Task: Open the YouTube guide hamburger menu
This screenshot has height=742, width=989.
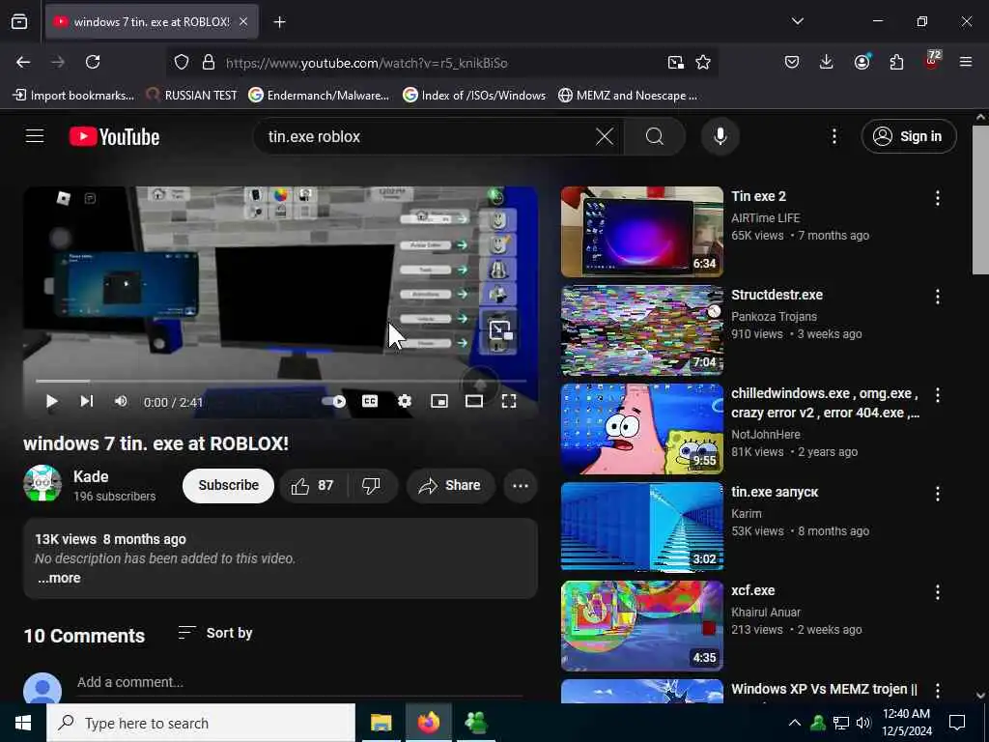Action: 35,136
